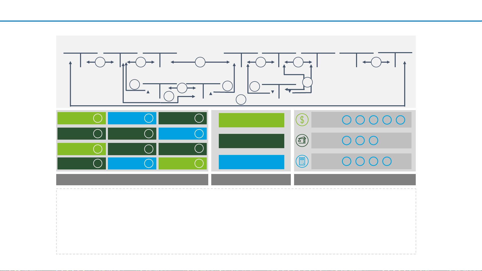Click the blue bar in the middle panel
This screenshot has height=271, width=482.
(251, 162)
